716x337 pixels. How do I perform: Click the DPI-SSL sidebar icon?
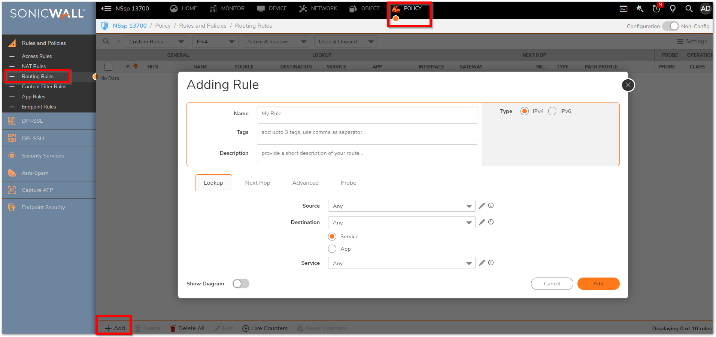12,121
